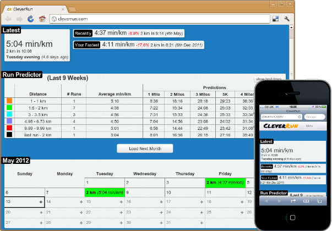Add a run on May 13 with plus

tap(41, 202)
